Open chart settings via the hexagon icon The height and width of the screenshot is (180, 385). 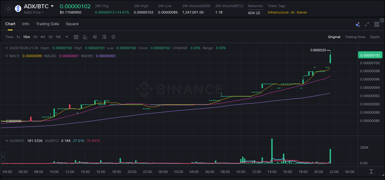pyautogui.click(x=113, y=37)
